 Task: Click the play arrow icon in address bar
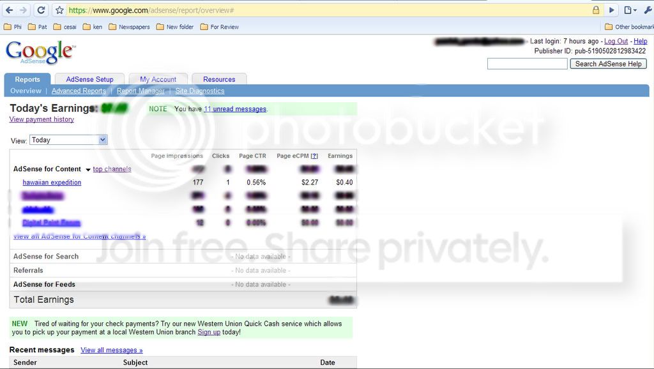(x=611, y=10)
